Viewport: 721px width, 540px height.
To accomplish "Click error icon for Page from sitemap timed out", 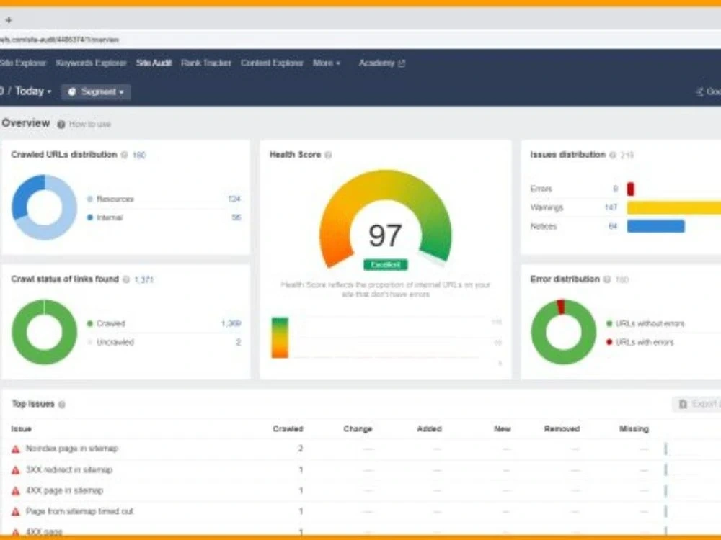I will click(x=16, y=511).
